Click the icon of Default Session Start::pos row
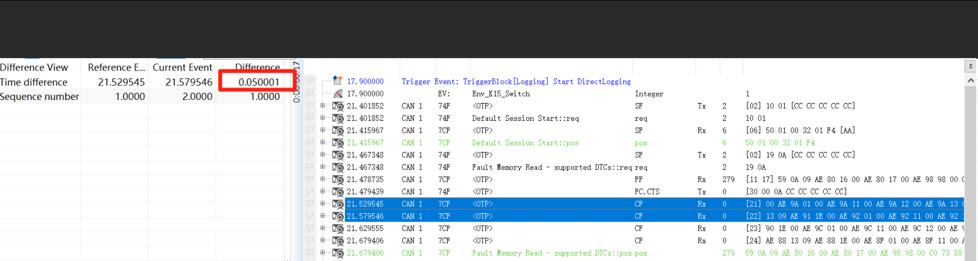 pyautogui.click(x=338, y=143)
